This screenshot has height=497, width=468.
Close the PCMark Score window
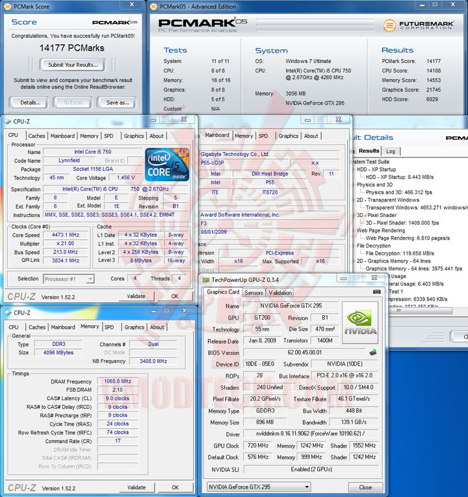click(x=132, y=5)
